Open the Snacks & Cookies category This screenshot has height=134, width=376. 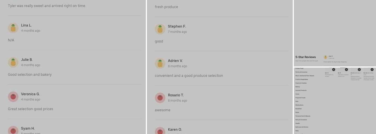(301, 83)
